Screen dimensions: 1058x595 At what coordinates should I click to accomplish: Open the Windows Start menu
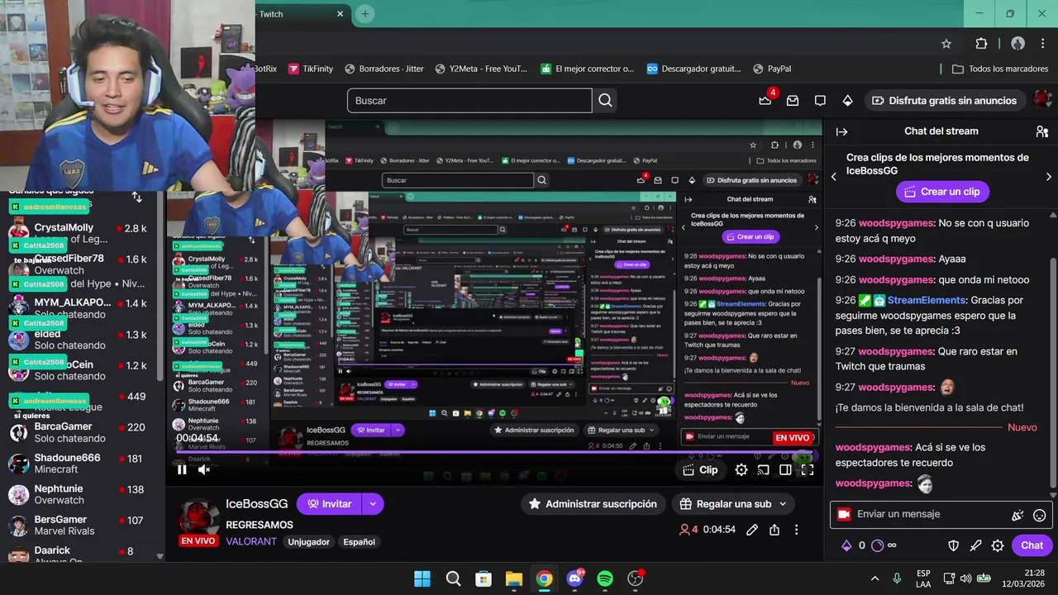[422, 578]
